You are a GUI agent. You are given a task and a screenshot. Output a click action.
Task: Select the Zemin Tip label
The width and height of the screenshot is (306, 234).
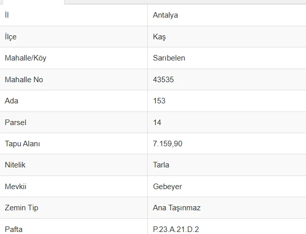[21, 208]
